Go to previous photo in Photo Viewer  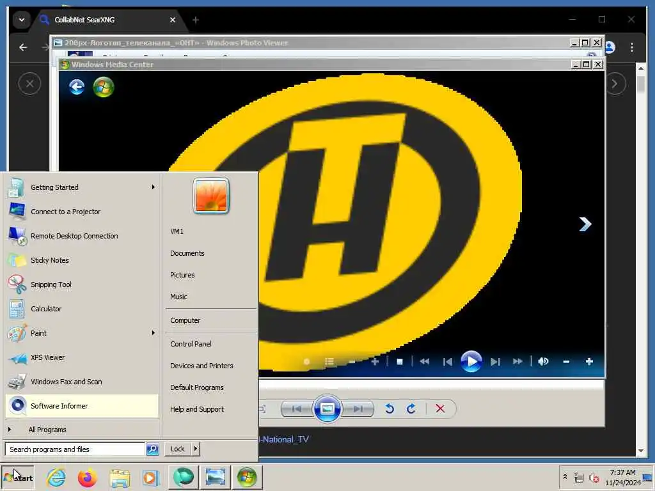[x=297, y=409]
